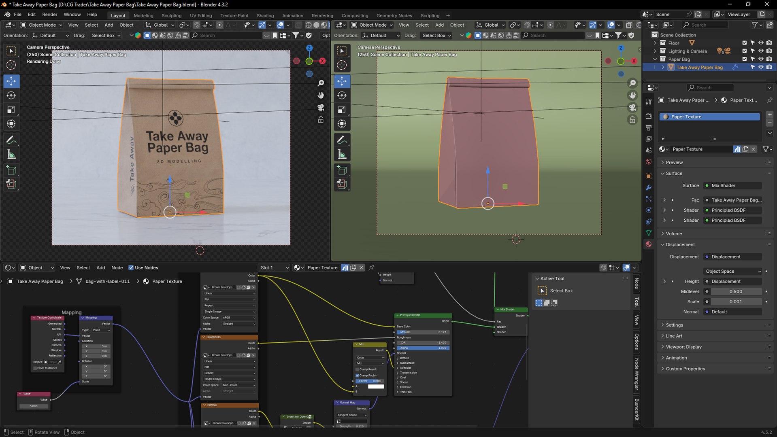Viewport: 777px width, 437px height.
Task: Select the Select Box tool in right viewport
Action: tap(342, 51)
